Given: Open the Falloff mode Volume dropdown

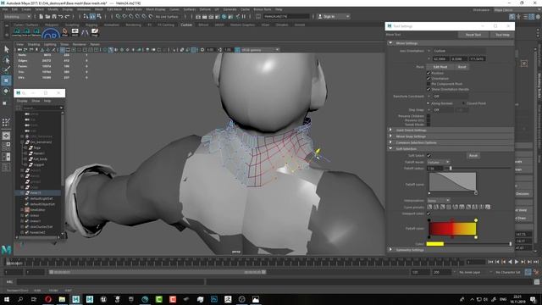Looking at the screenshot, I should 439,162.
